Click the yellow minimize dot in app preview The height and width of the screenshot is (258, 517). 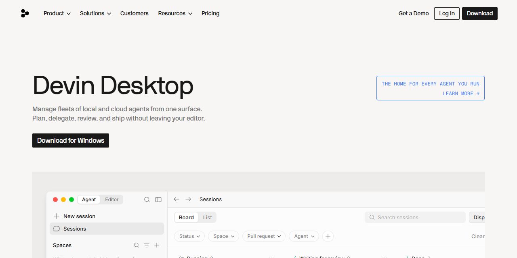pyautogui.click(x=63, y=200)
